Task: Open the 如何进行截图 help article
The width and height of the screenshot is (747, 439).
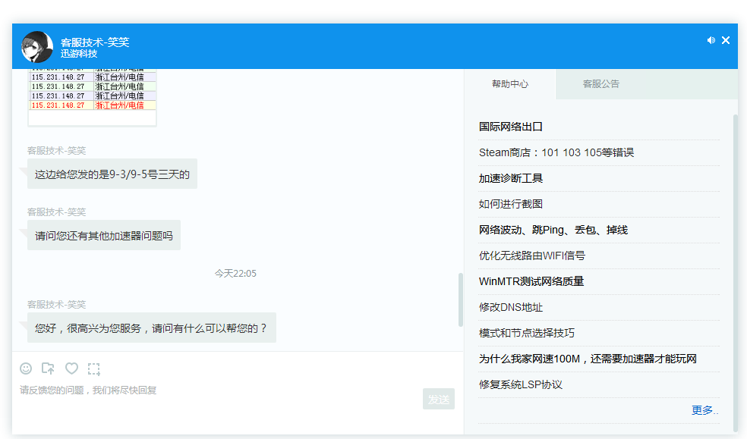Action: tap(511, 204)
